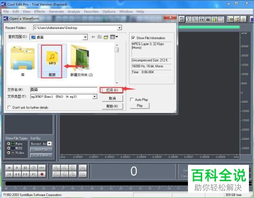Screen dimensions: 254x198
Task: Click the toolbar window icon with magnifier
Action: click(x=195, y=19)
